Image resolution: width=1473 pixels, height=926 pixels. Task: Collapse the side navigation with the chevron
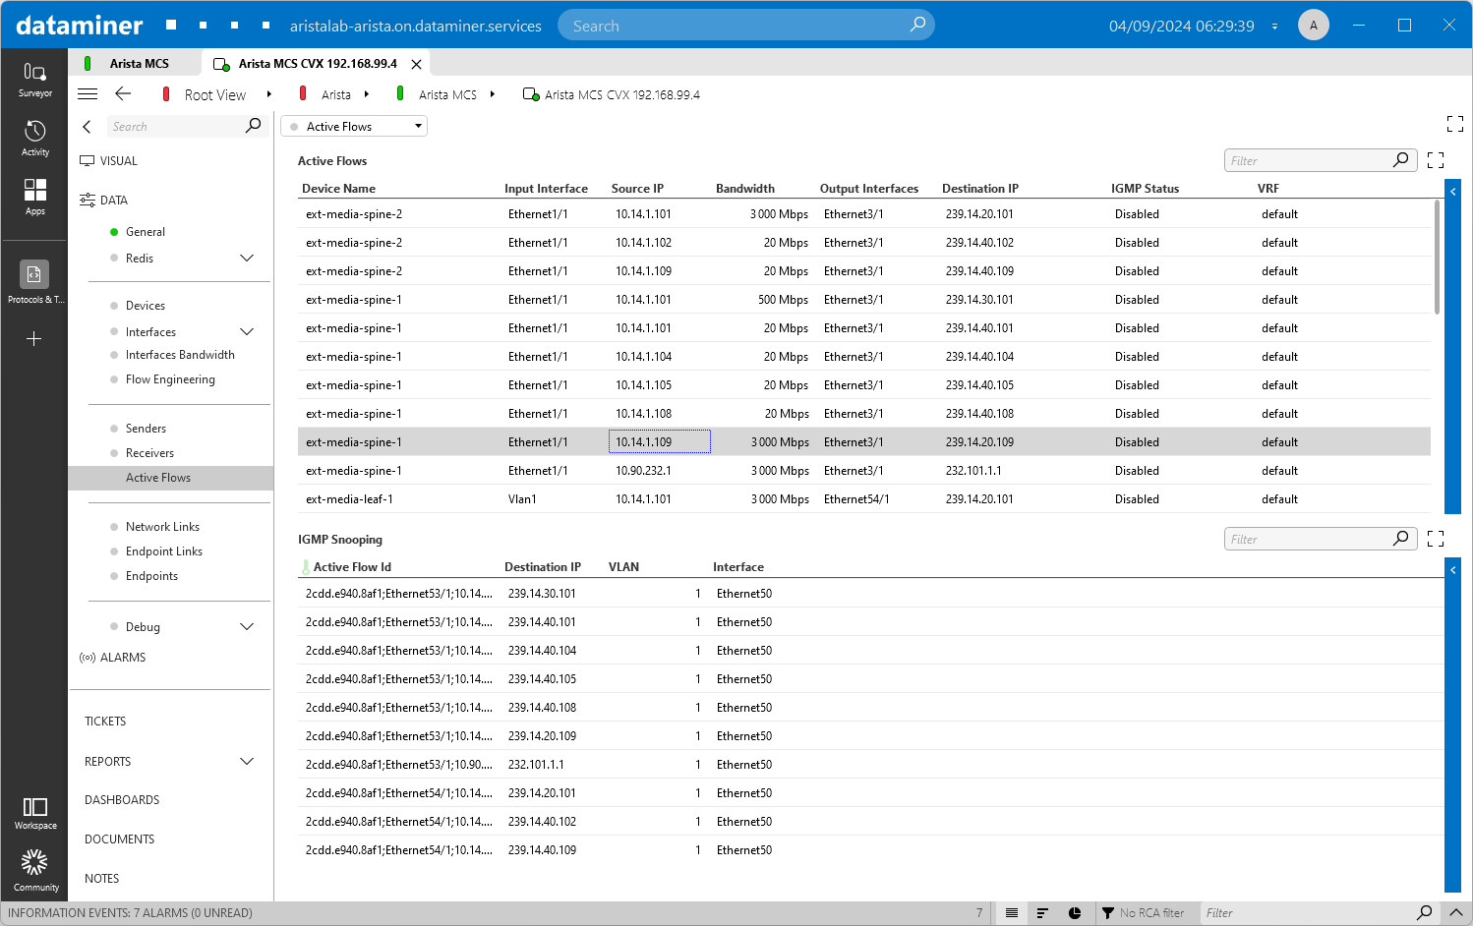(87, 126)
